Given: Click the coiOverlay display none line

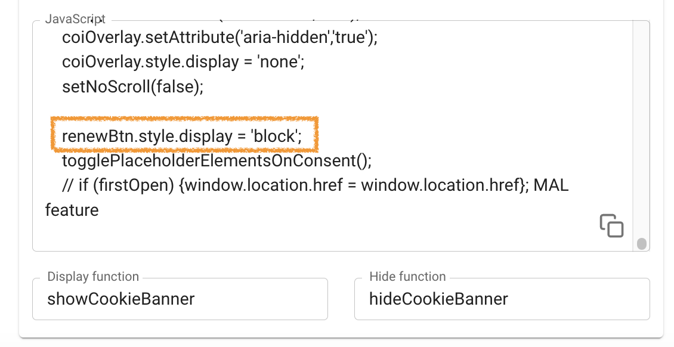Looking at the screenshot, I should coord(183,61).
